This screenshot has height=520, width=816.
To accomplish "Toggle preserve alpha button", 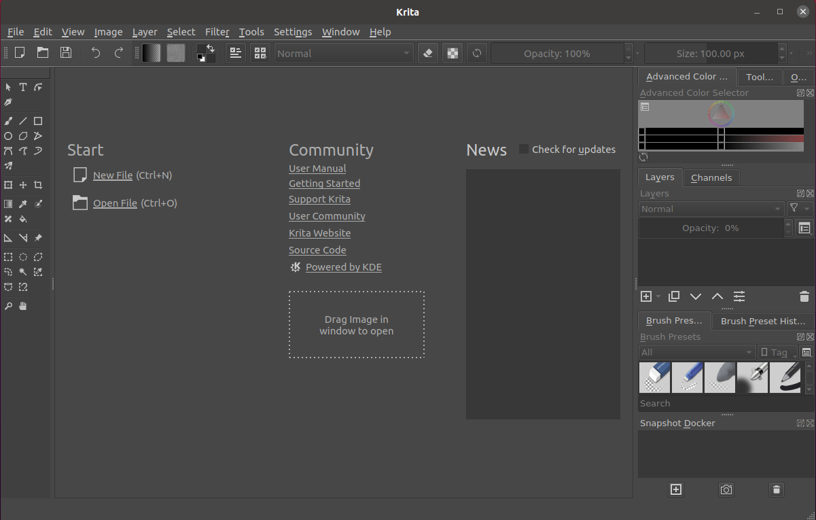I will tap(452, 53).
